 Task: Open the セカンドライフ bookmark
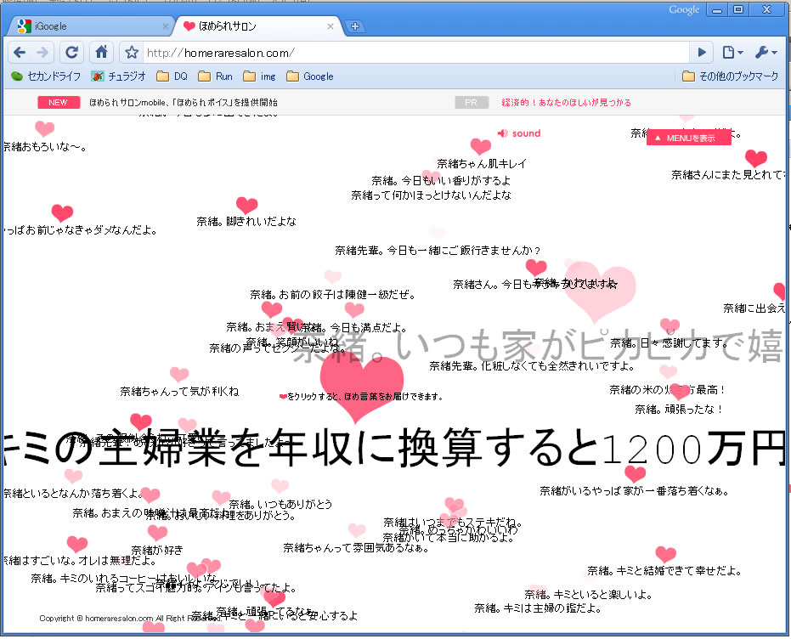(46, 76)
